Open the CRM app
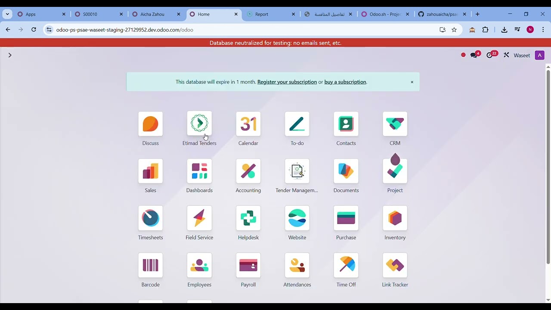Viewport: 551px width, 310px height. pyautogui.click(x=395, y=124)
